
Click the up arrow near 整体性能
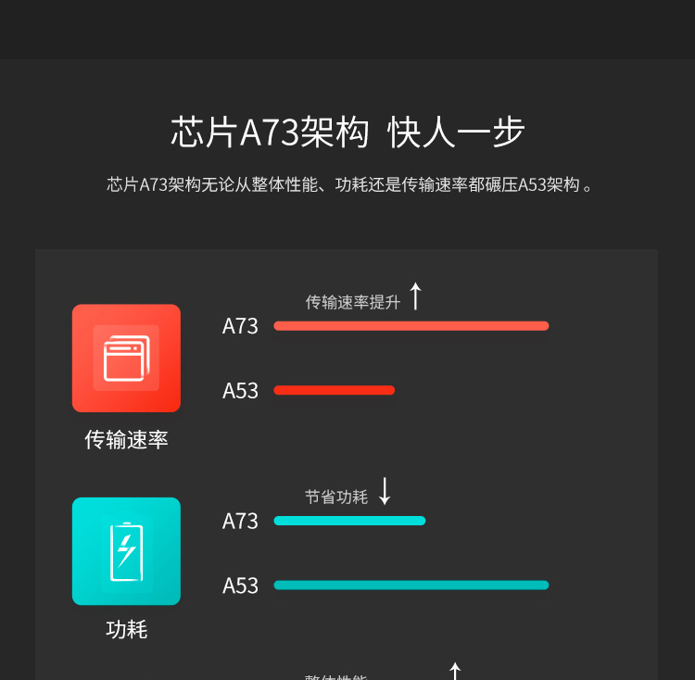(x=455, y=671)
